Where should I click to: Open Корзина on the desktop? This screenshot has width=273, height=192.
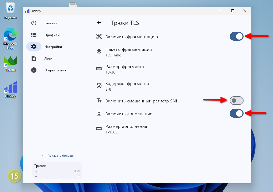10,11
